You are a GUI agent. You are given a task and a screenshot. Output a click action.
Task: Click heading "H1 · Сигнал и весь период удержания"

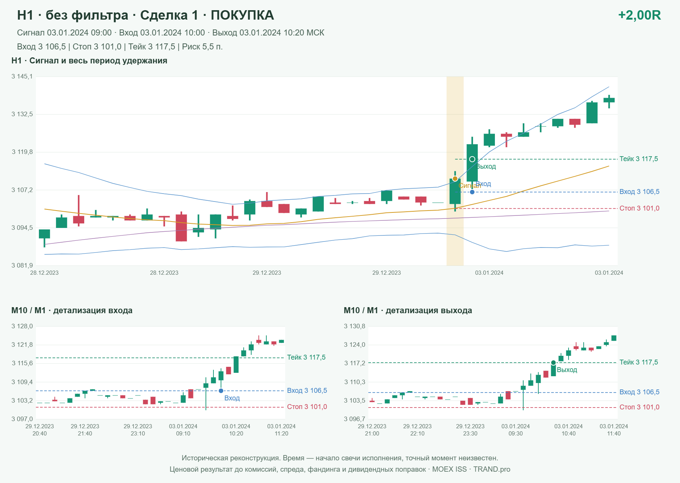[x=89, y=61]
